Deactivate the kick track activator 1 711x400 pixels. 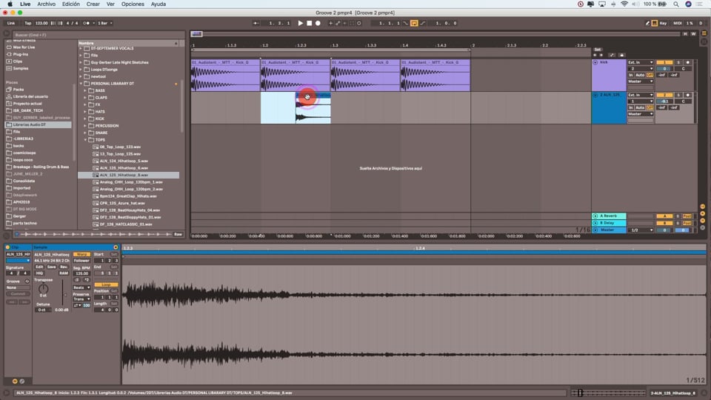[x=664, y=62]
